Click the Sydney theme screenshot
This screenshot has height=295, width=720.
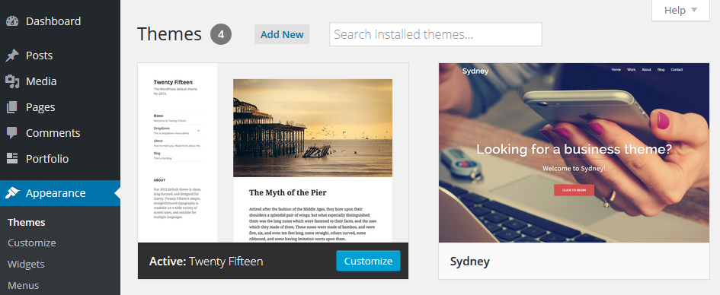click(x=574, y=153)
